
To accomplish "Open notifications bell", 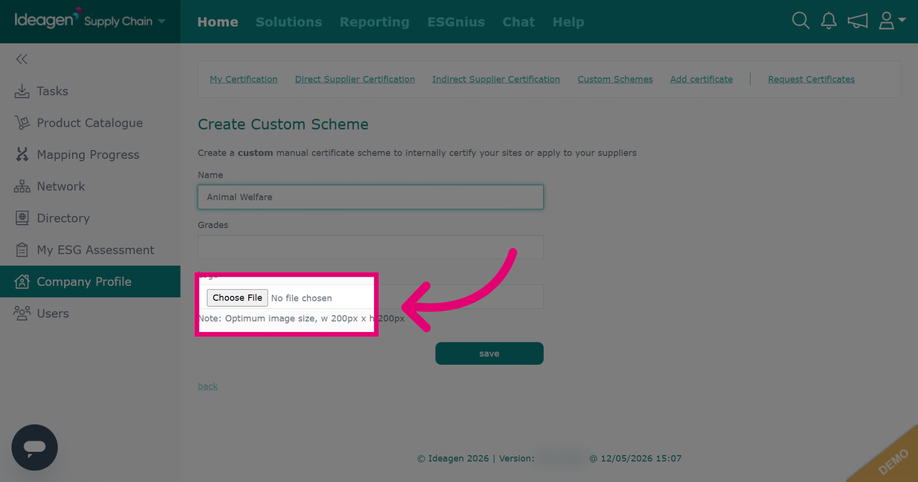I will tap(829, 21).
